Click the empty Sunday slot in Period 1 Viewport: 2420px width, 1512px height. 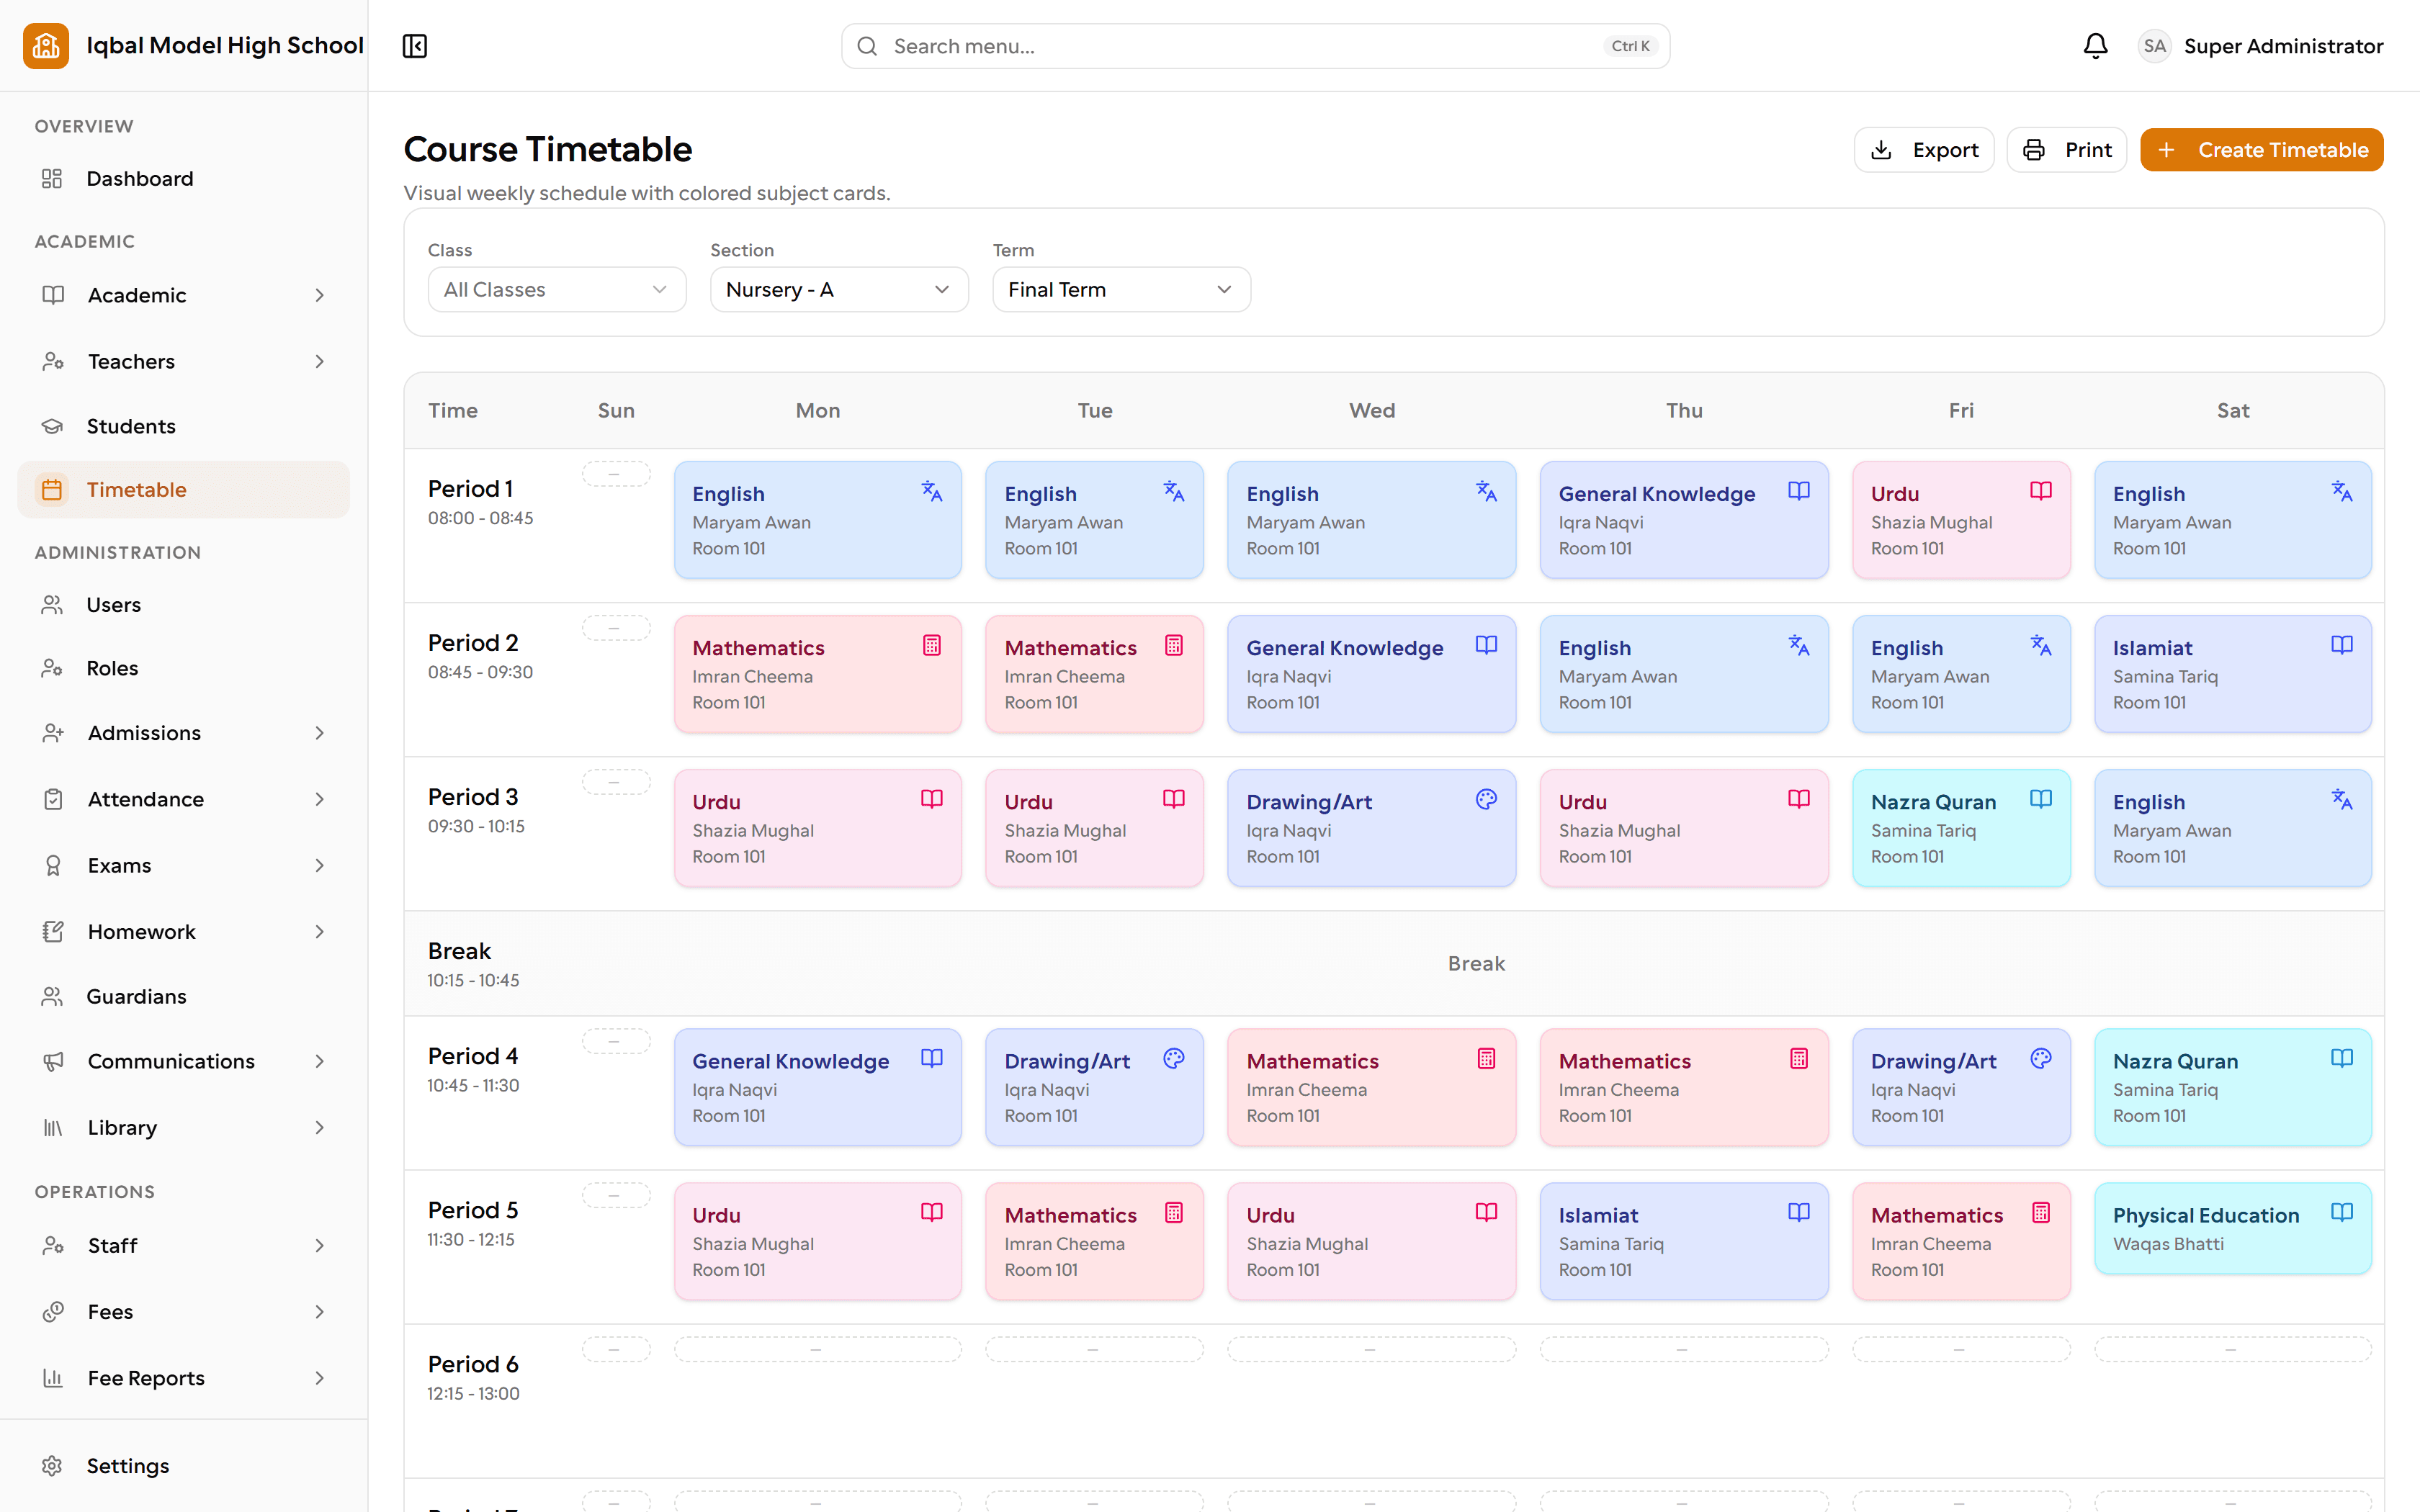click(x=616, y=474)
